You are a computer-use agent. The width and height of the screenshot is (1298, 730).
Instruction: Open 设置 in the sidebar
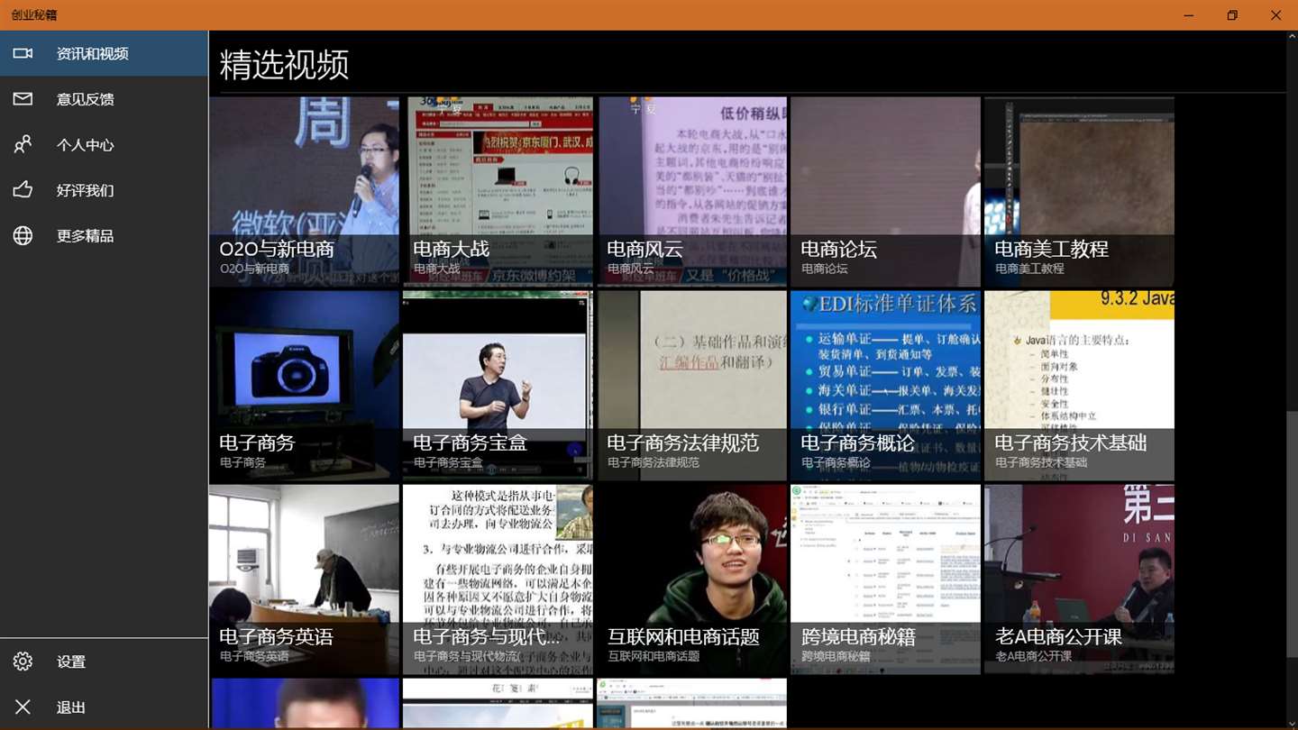pyautogui.click(x=104, y=662)
